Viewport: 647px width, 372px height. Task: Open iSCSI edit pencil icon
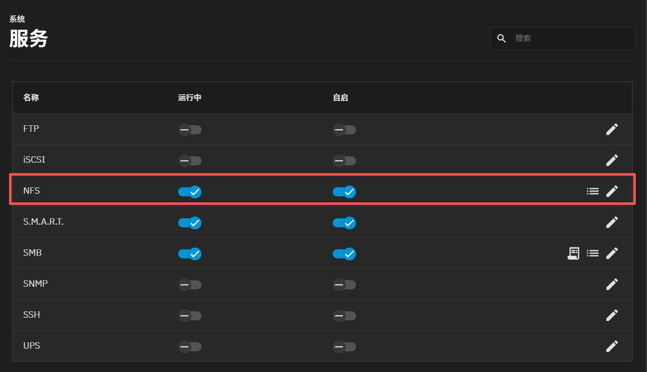tap(612, 160)
